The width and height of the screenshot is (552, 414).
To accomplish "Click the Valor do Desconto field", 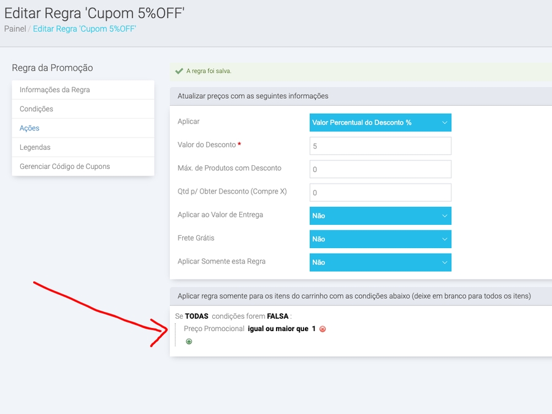I will tap(380, 146).
